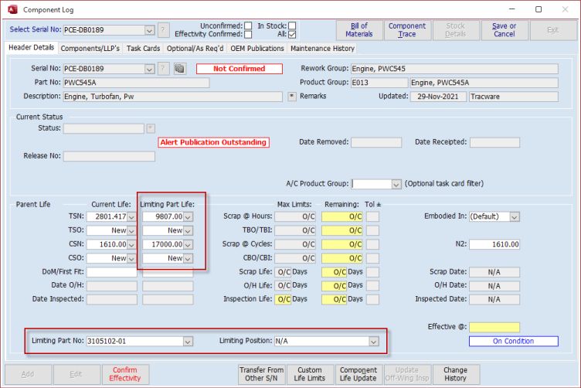Click the DoM/First Fit Current Life field
581x388 pixels.
pyautogui.click(x=112, y=272)
